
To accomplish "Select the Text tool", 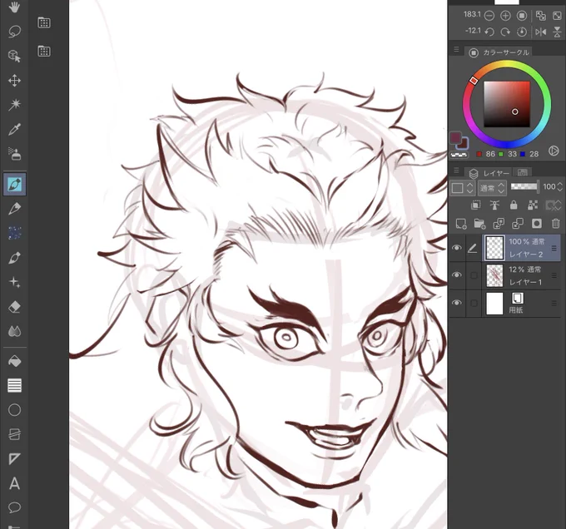I will point(14,483).
